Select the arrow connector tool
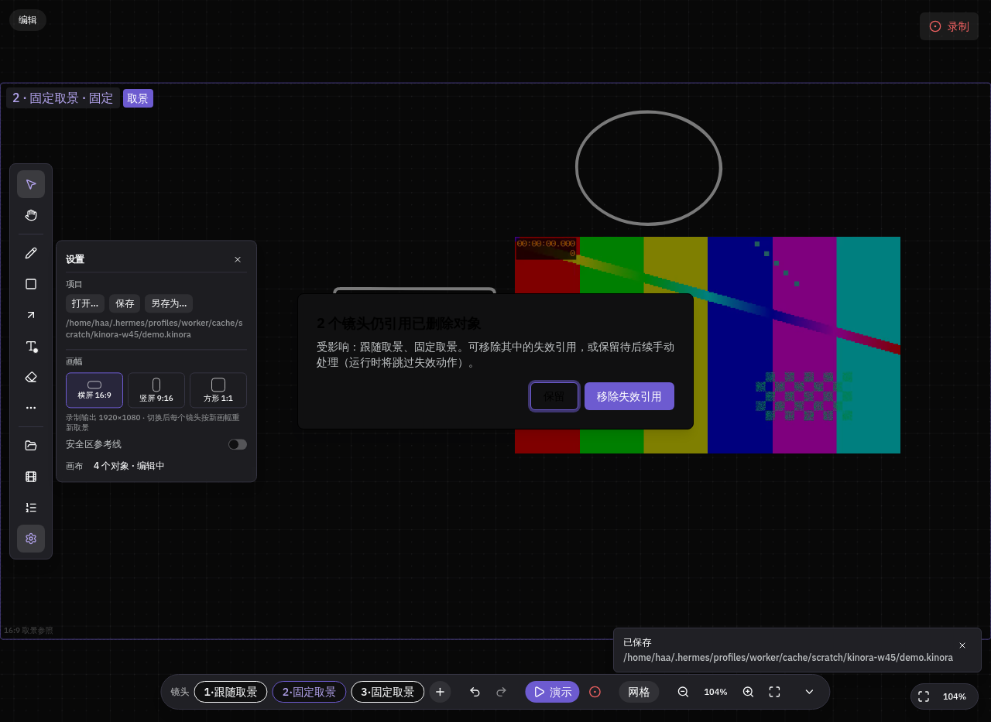Viewport: 991px width, 722px height. (31, 315)
